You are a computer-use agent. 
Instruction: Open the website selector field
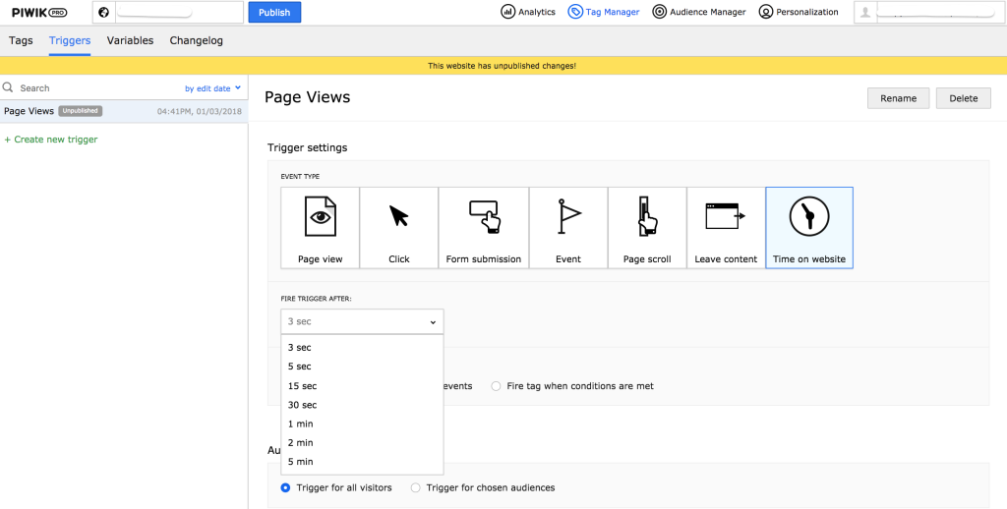click(168, 12)
